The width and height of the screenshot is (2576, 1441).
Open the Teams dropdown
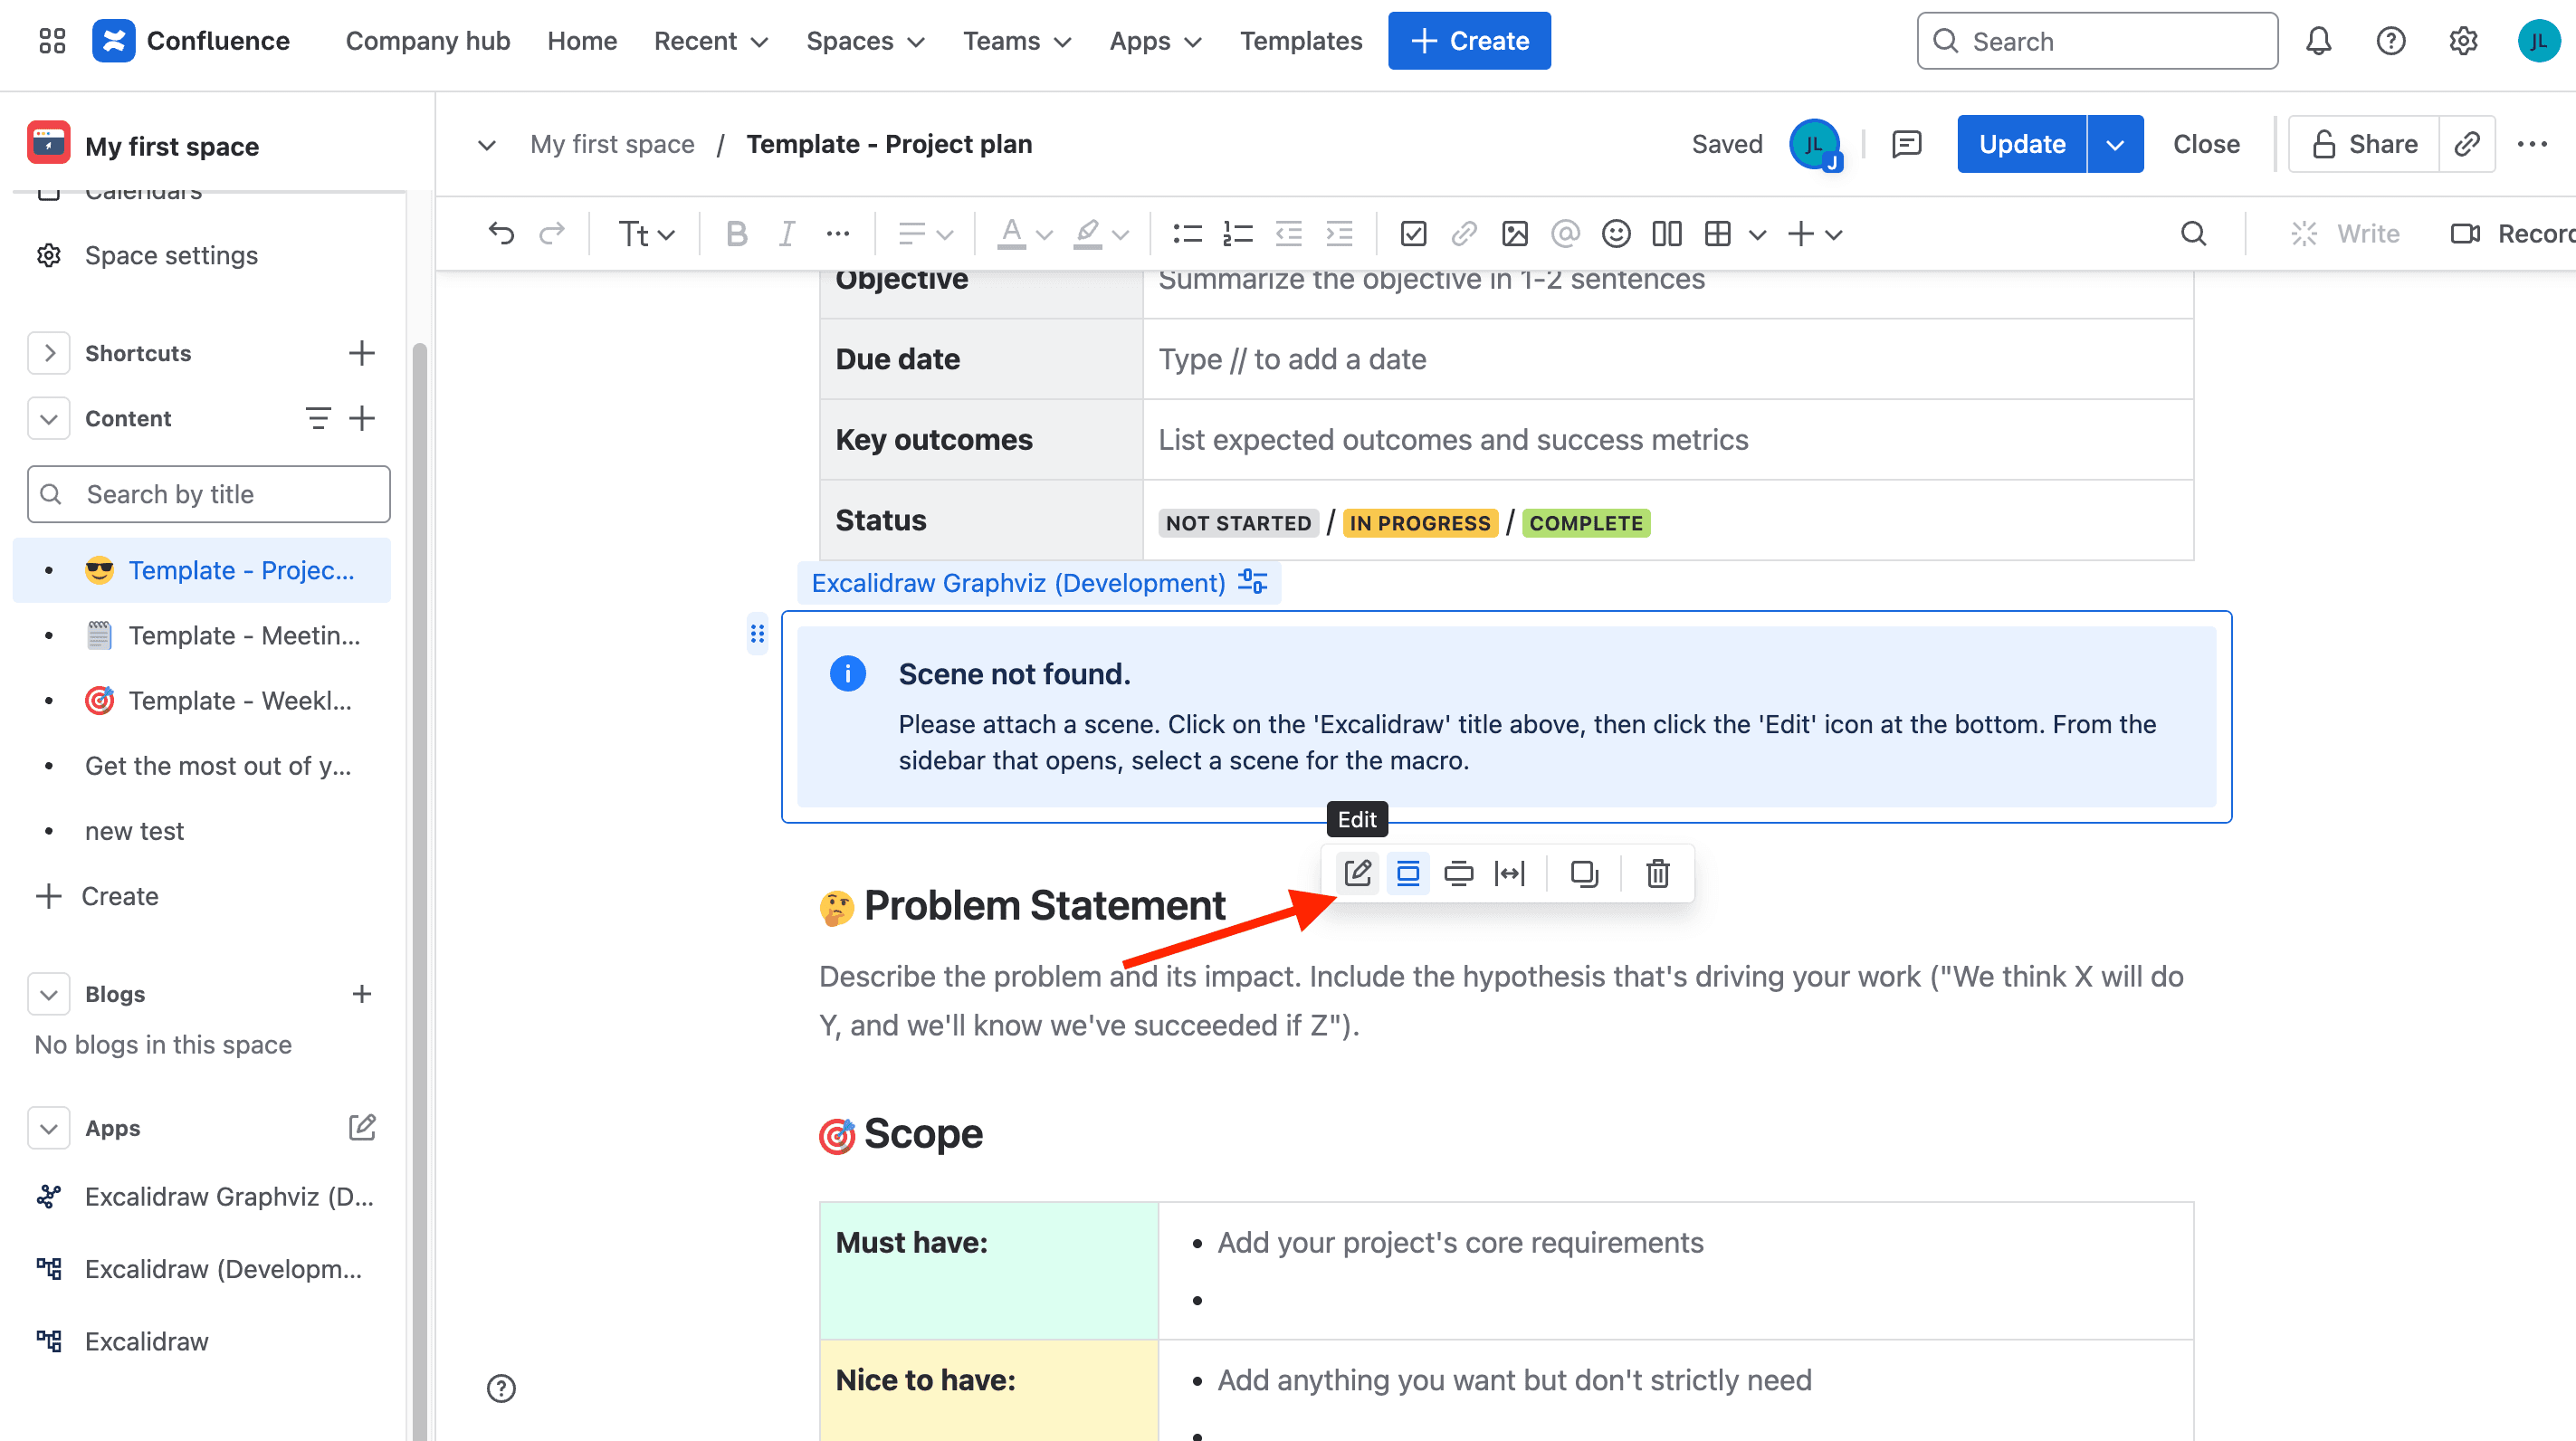pyautogui.click(x=1017, y=41)
